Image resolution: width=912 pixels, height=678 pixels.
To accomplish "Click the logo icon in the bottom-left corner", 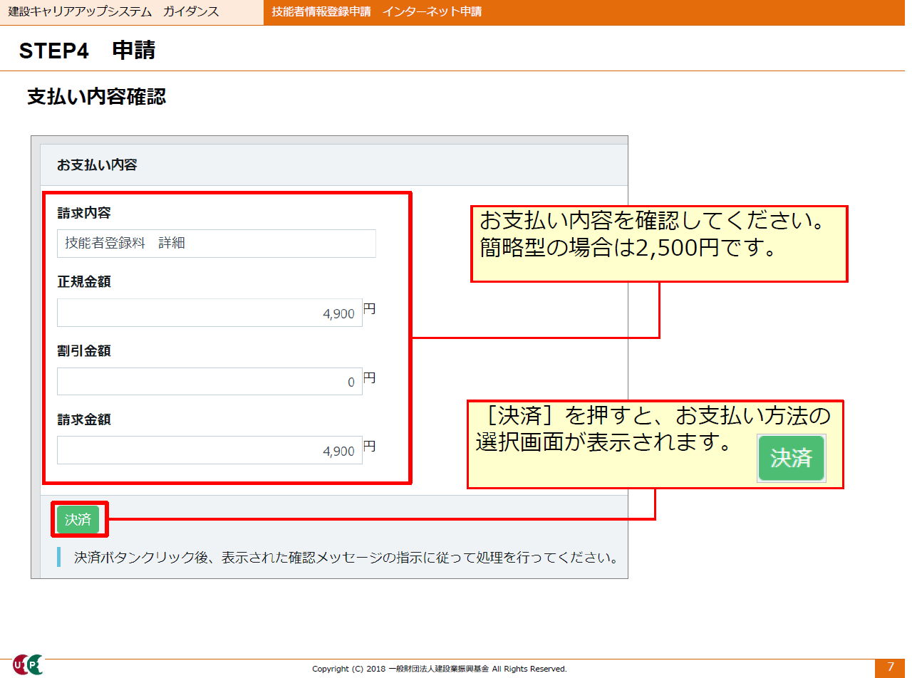I will pos(27,664).
